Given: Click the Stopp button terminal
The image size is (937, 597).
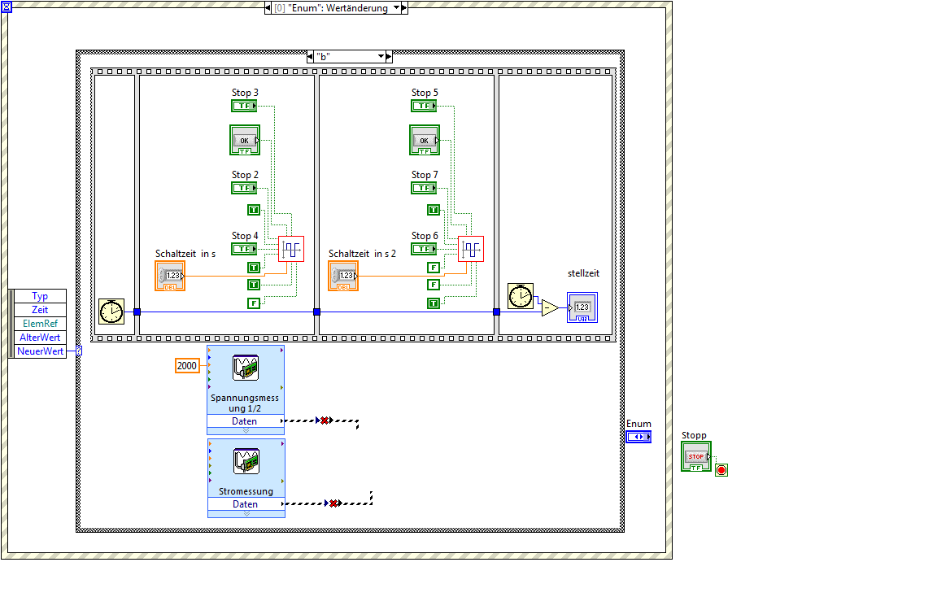Looking at the screenshot, I should tap(696, 456).
